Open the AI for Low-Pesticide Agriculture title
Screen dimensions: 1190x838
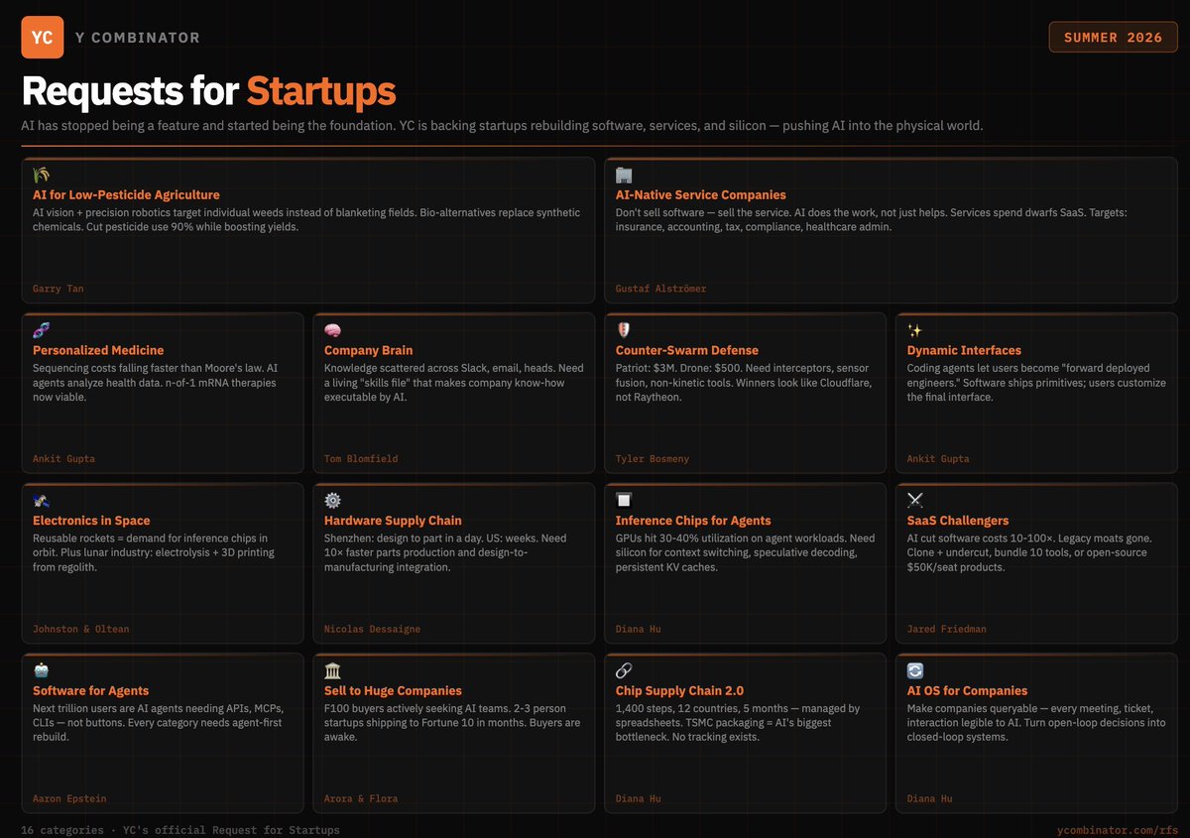coord(126,195)
